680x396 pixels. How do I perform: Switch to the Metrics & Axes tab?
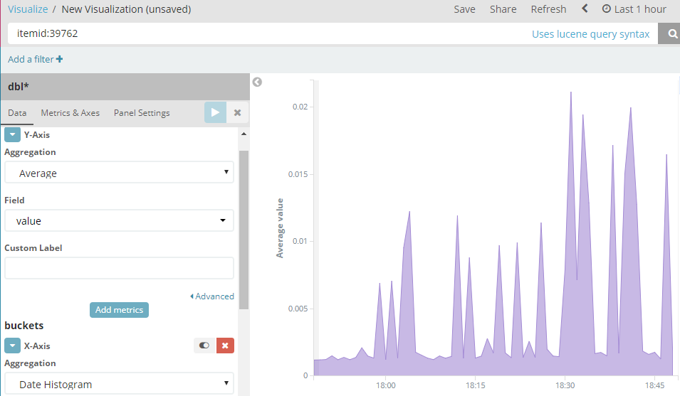point(70,113)
